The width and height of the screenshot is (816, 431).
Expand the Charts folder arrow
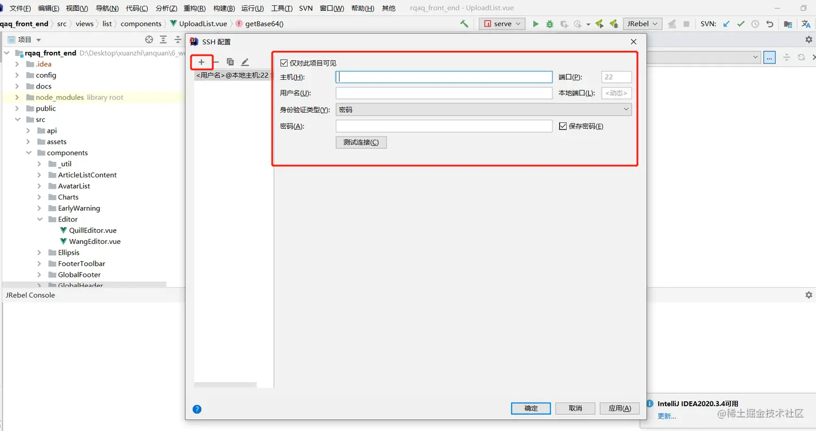click(39, 197)
